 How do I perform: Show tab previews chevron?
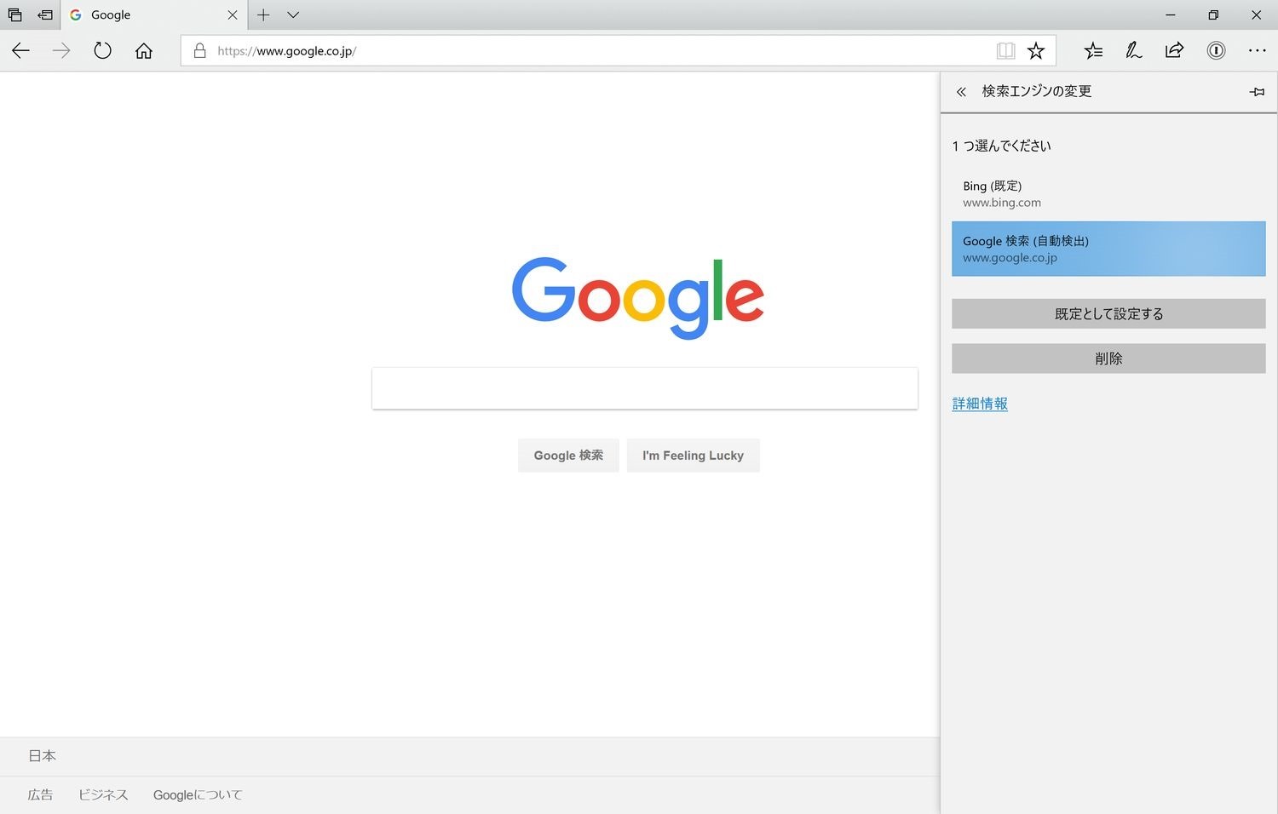(293, 14)
